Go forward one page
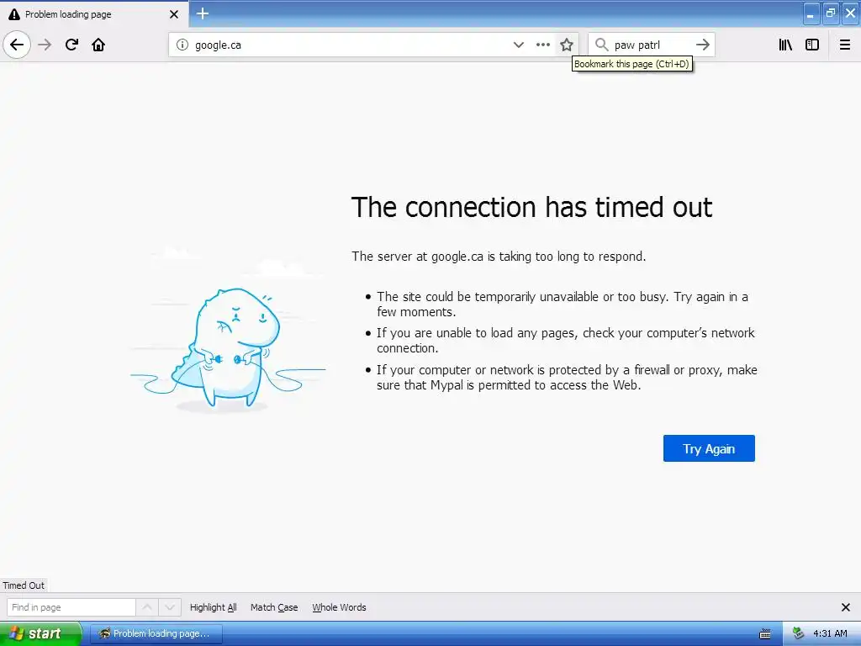The width and height of the screenshot is (861, 646). [x=45, y=45]
